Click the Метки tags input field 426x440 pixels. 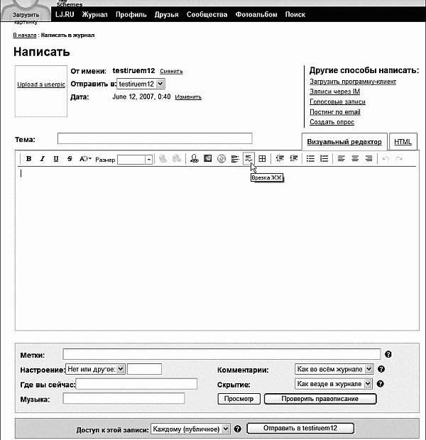222,354
